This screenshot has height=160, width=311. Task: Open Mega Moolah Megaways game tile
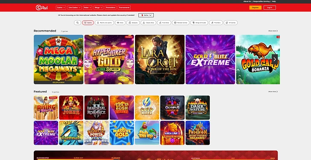tap(59, 60)
